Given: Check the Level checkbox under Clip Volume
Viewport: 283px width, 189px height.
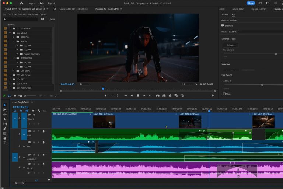Looking at the screenshot, I should pyautogui.click(x=224, y=81).
